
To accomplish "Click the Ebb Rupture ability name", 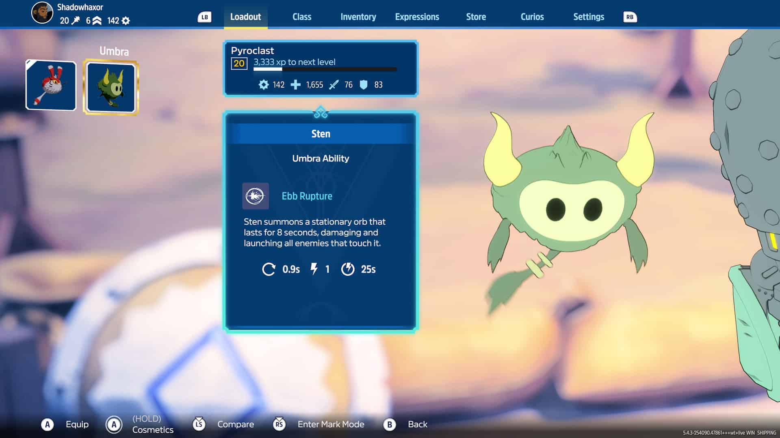I will (307, 196).
